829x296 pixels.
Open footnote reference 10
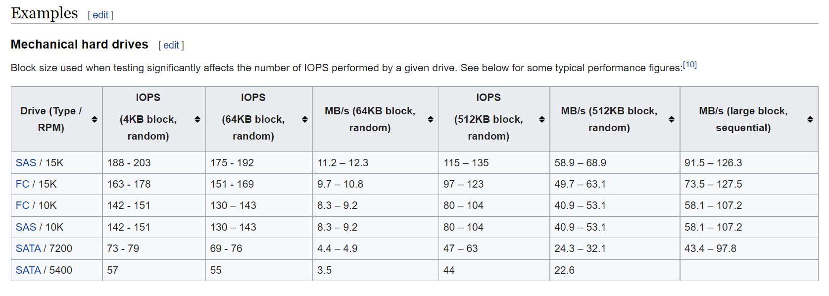pyautogui.click(x=689, y=65)
